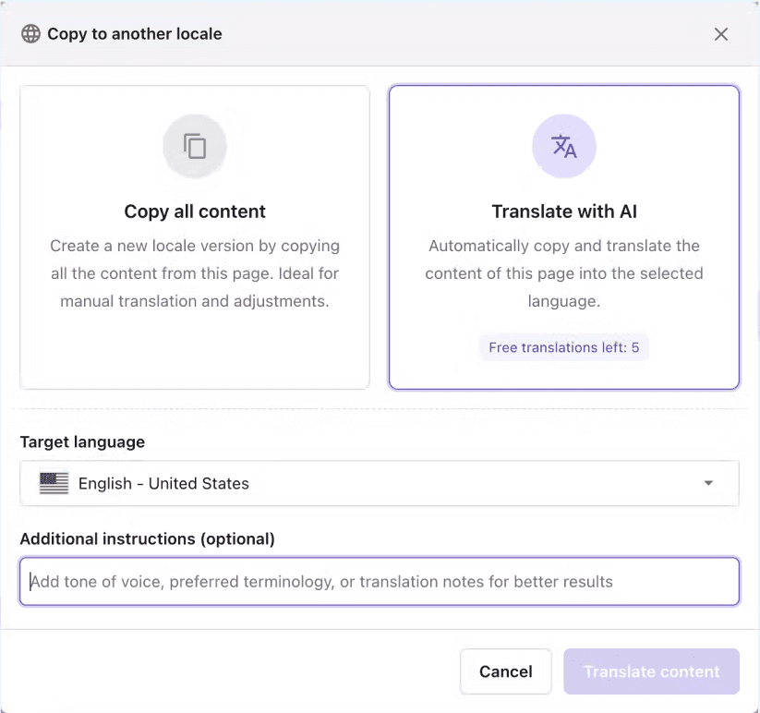This screenshot has height=713, width=760.
Task: Close the Copy to another locale dialog
Action: coord(720,34)
